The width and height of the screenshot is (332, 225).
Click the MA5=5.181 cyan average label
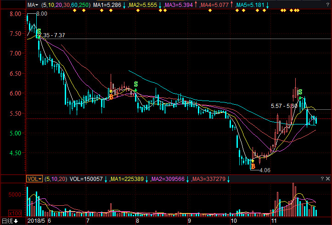251,5
